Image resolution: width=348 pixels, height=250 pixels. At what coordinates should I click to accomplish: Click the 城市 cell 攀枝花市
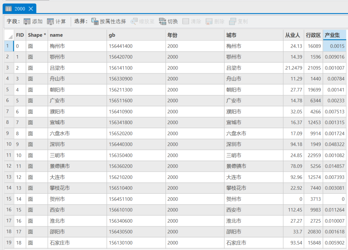click(254, 188)
